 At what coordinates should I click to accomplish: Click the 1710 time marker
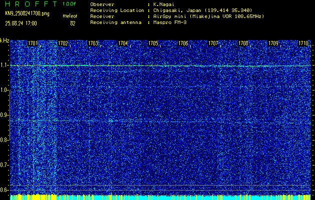303,43
